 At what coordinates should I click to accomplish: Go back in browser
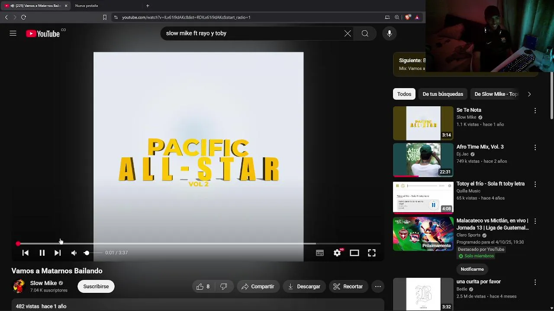click(6, 17)
